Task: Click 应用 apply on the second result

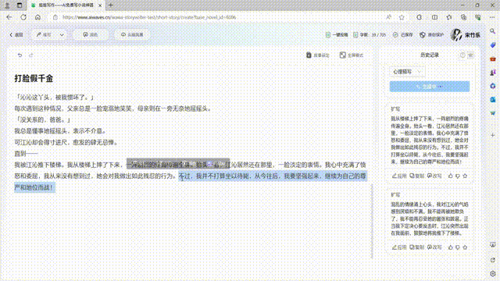Action: (399, 247)
